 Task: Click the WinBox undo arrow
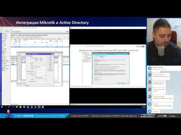click(x=1, y=31)
